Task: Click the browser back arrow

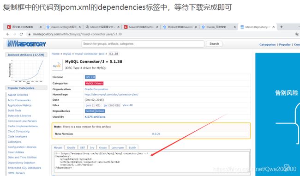Action: click(x=8, y=34)
